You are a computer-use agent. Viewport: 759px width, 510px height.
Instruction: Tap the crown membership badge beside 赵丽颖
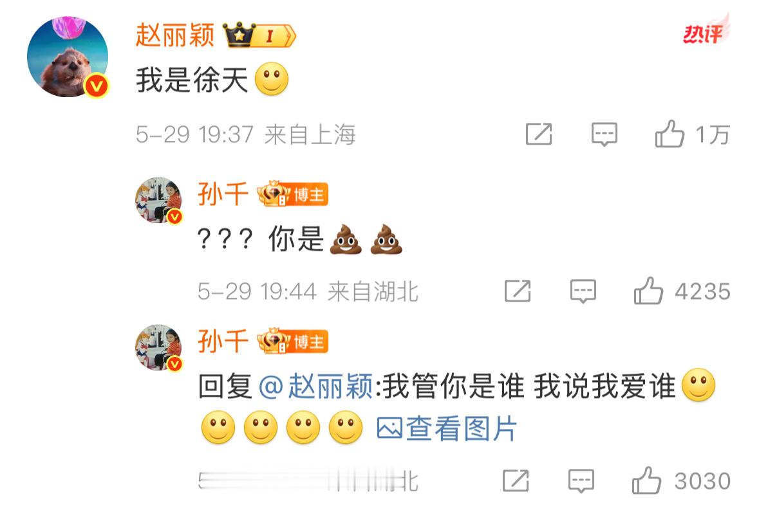[x=259, y=35]
